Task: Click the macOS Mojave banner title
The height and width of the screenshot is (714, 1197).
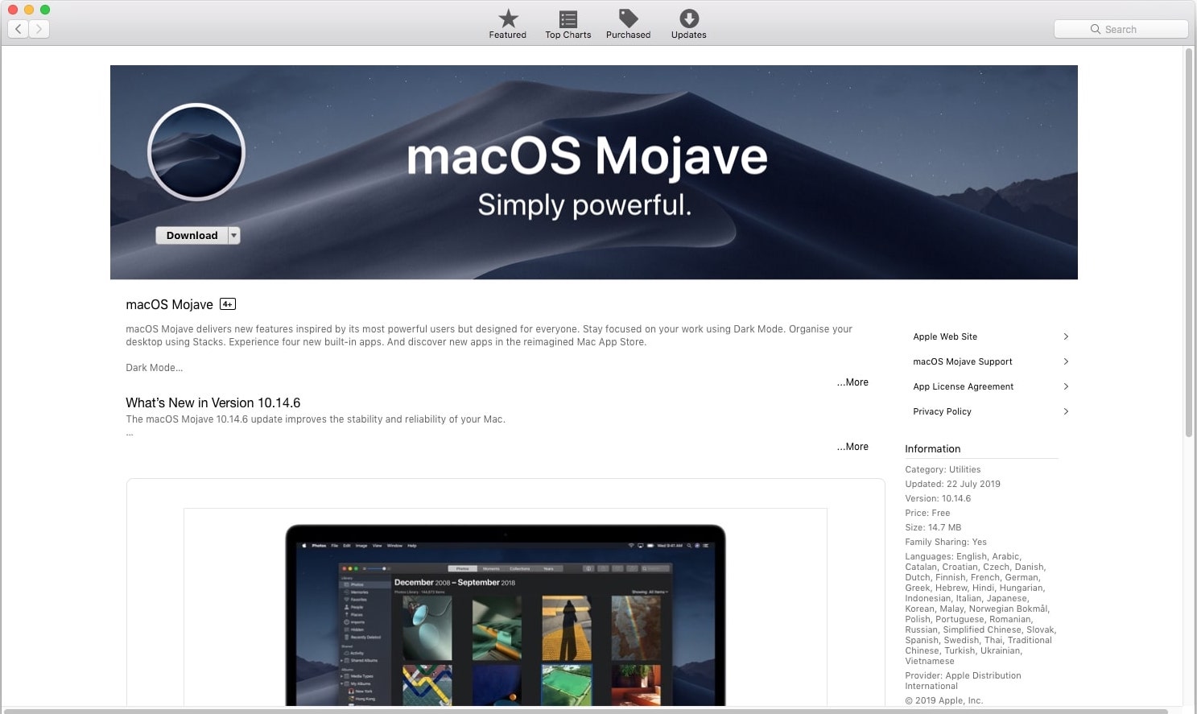Action: click(x=587, y=157)
